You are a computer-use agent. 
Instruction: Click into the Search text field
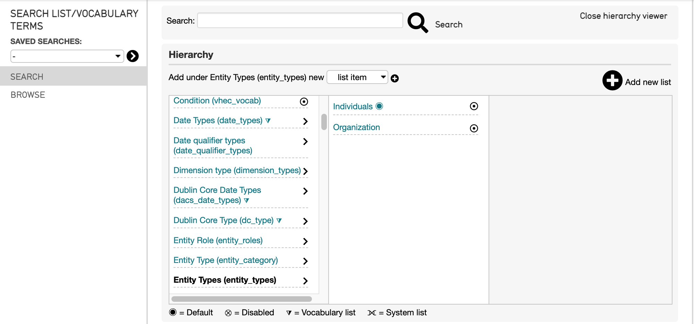coord(300,20)
